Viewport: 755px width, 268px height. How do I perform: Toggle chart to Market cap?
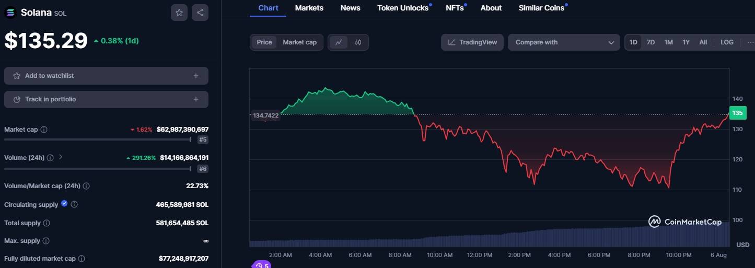300,42
